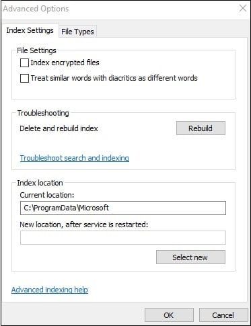251x326 pixels.
Task: Open the Advanced indexing help link
Action: point(50,290)
